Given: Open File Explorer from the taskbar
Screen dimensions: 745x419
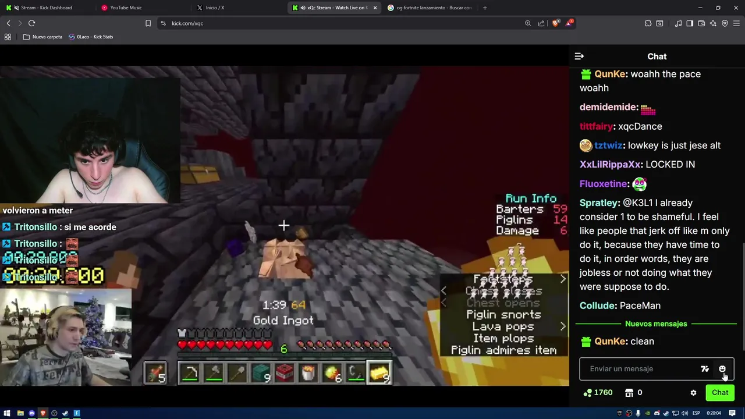Looking at the screenshot, I should point(20,413).
